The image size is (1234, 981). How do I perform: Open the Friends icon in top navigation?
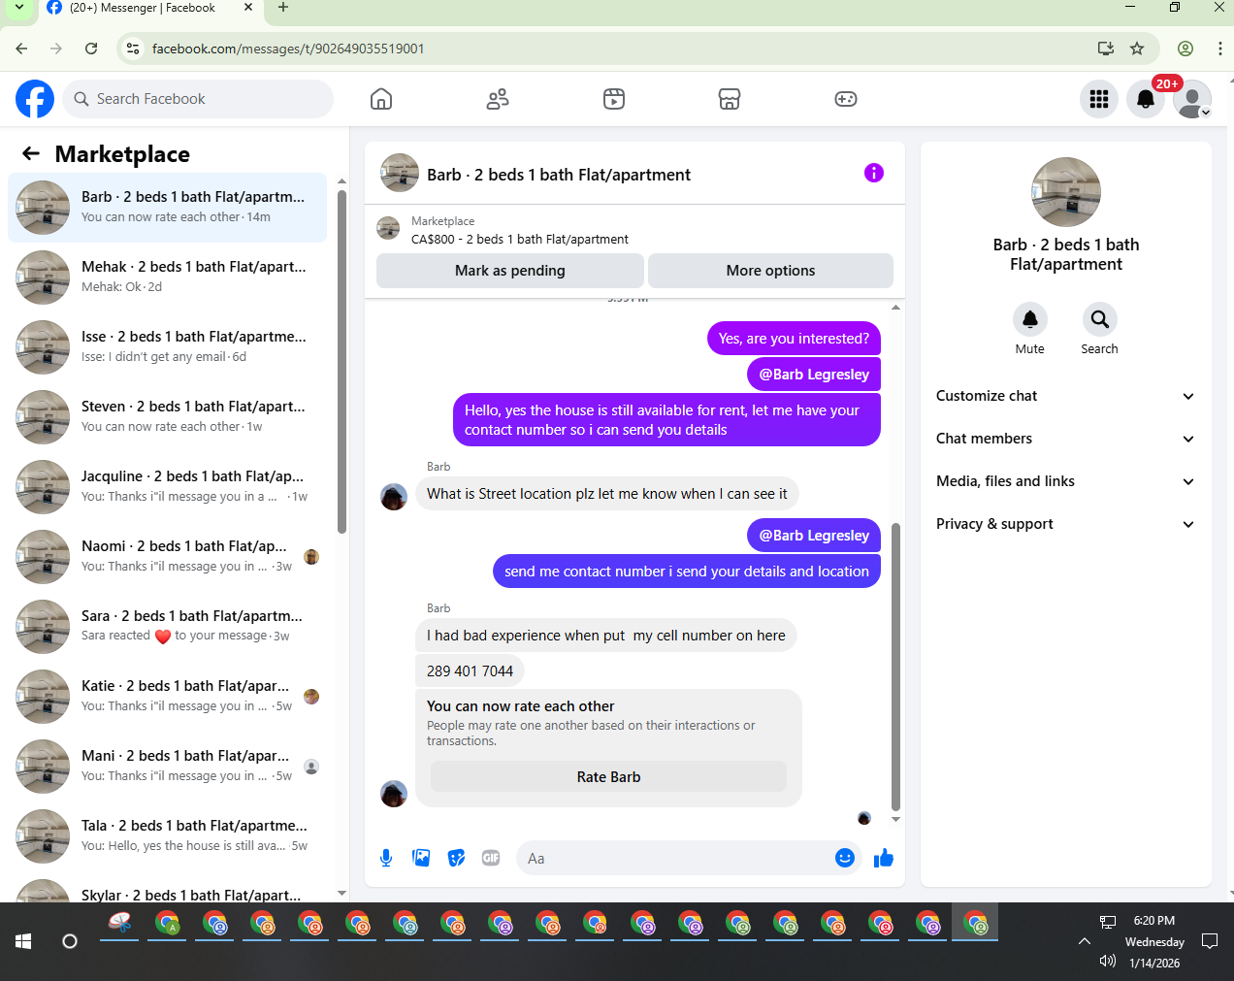[x=498, y=99]
